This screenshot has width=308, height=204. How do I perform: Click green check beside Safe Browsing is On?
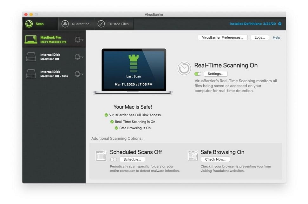pos(116,128)
